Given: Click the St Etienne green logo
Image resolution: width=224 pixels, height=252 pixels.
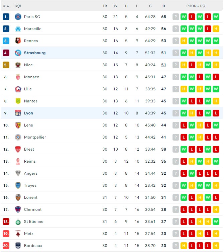Looking at the screenshot, I should coord(18,222).
